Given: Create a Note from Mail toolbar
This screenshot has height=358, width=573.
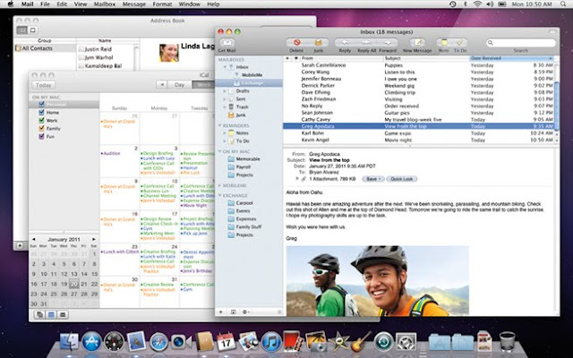Looking at the screenshot, I should pyautogui.click(x=444, y=43).
